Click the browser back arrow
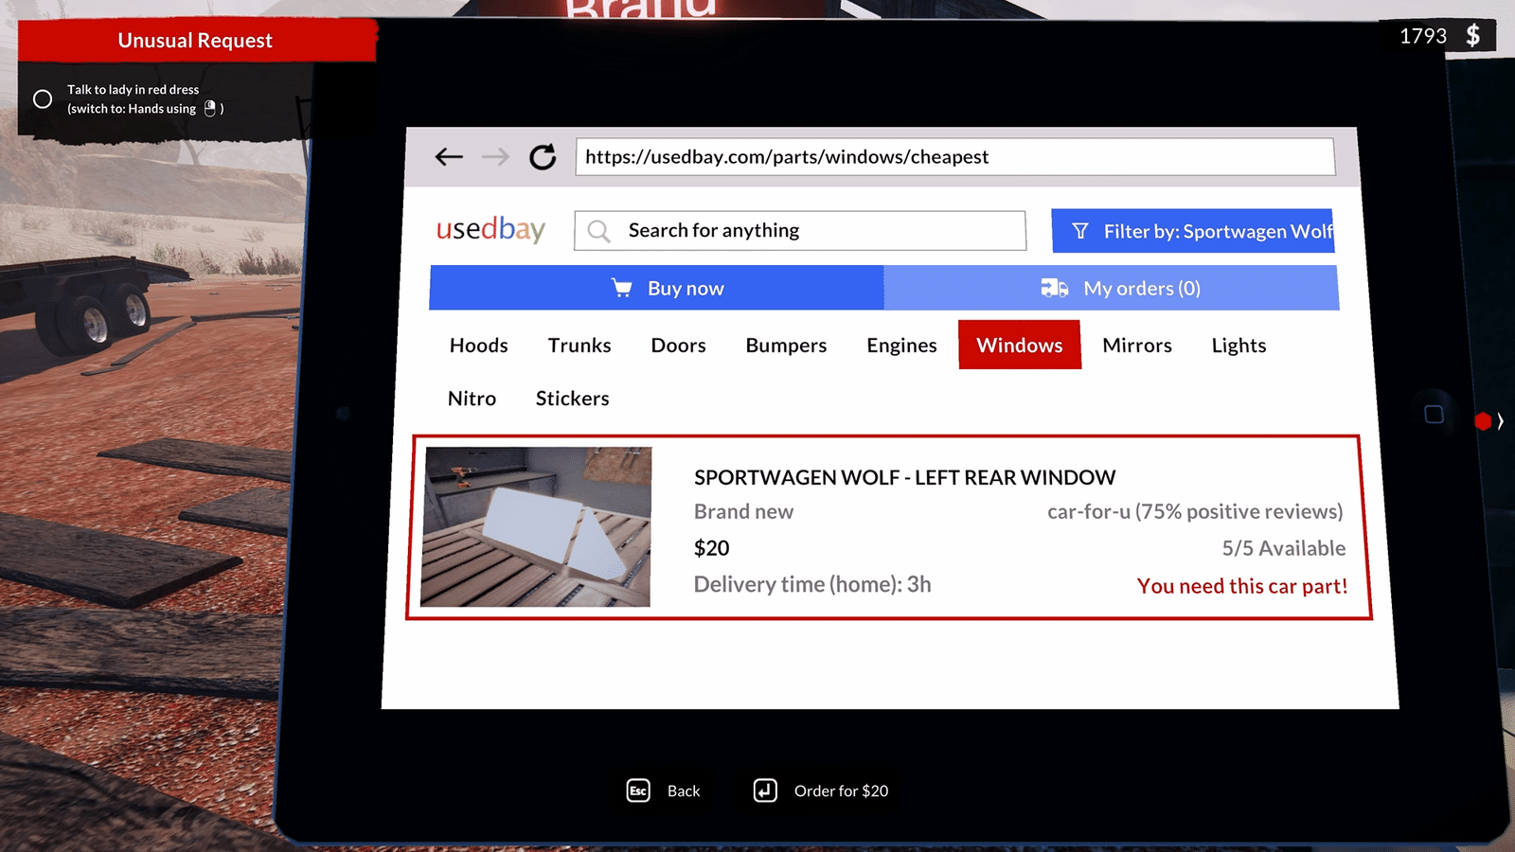 449,157
